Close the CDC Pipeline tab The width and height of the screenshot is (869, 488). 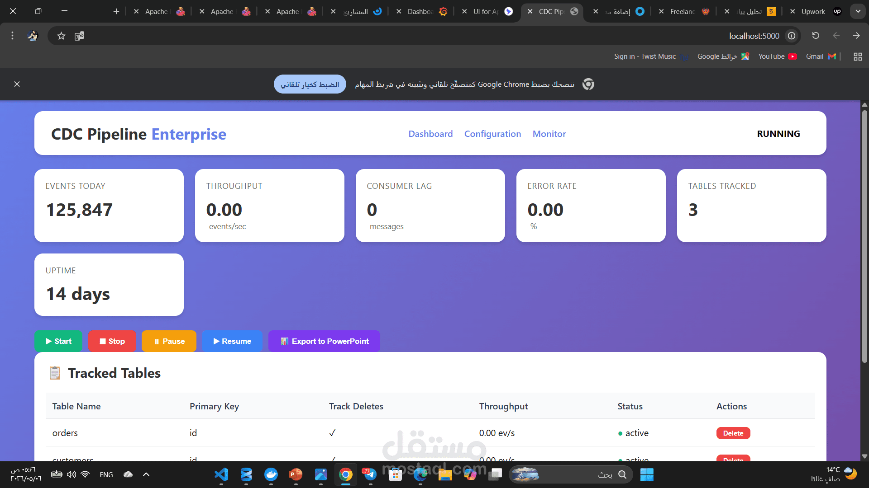[530, 11]
